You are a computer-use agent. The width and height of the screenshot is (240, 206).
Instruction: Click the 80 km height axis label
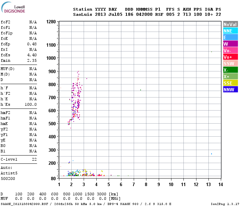pyautogui.click(x=53, y=179)
